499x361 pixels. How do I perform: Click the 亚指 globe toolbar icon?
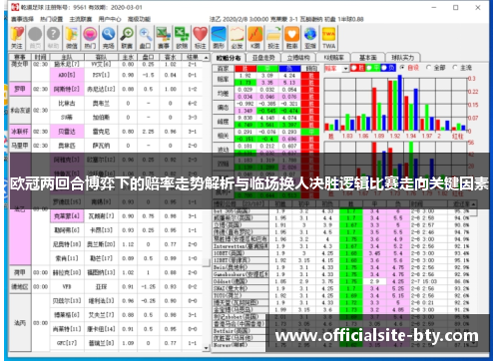click(x=310, y=38)
